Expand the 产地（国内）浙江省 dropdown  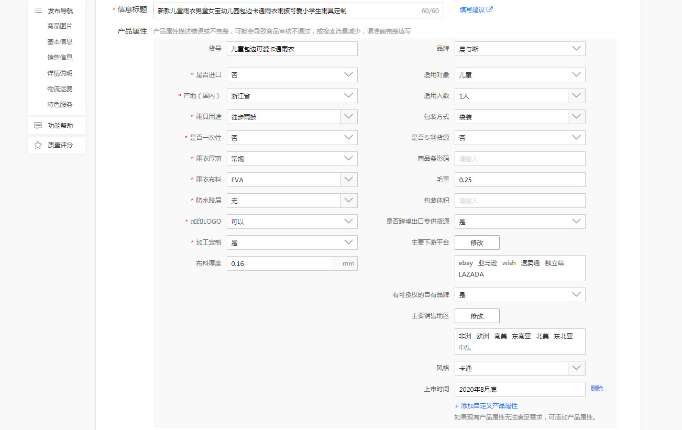[292, 96]
